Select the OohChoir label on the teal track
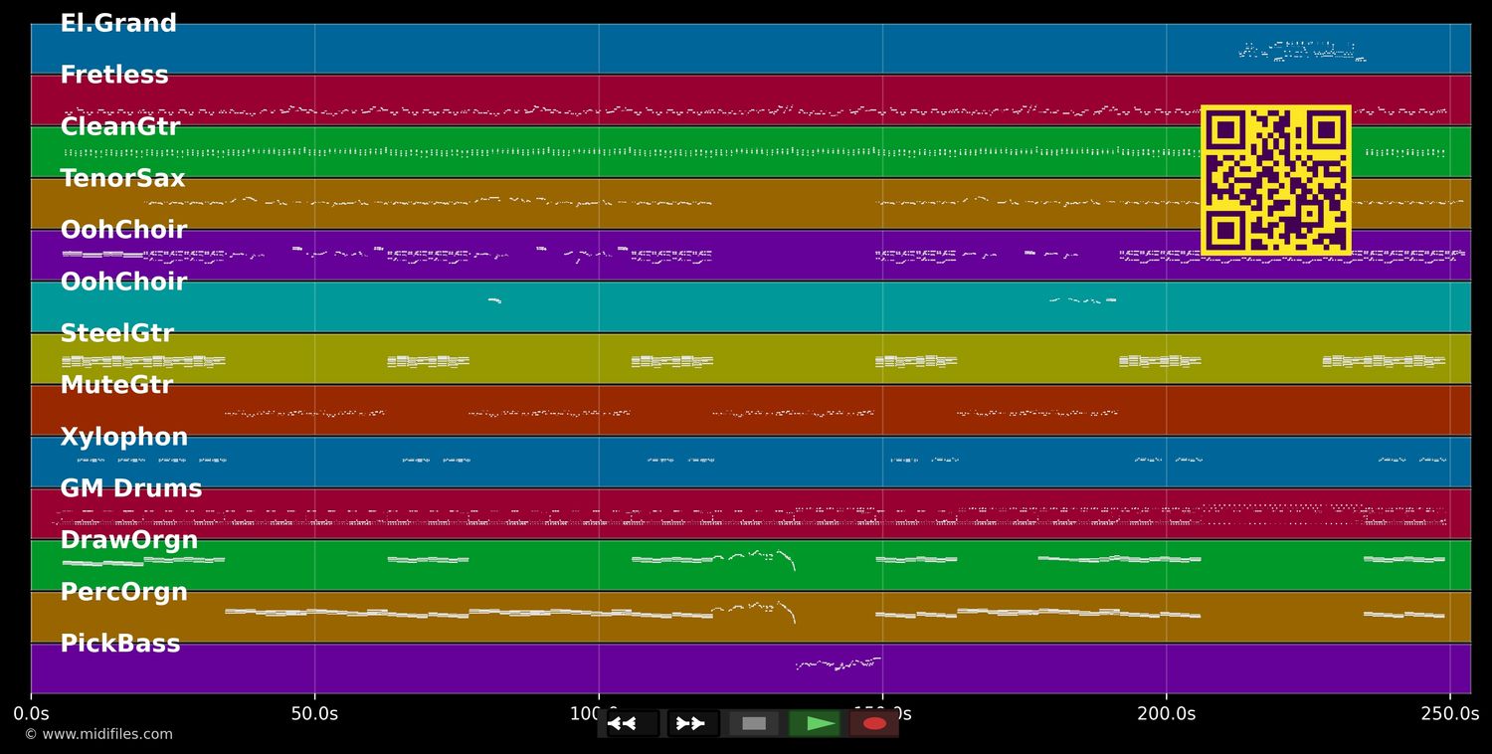 (x=123, y=282)
